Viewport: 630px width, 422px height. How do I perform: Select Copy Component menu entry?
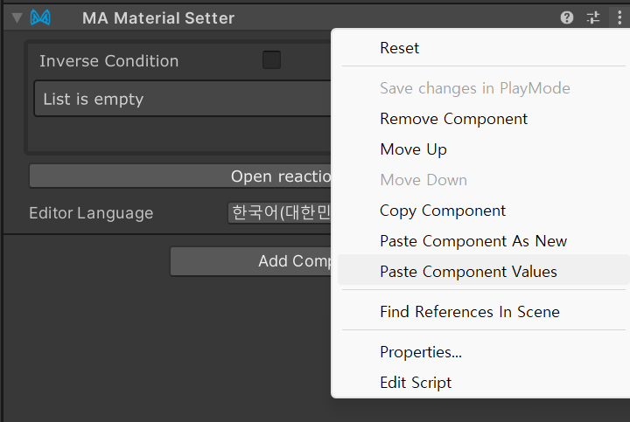482,211
